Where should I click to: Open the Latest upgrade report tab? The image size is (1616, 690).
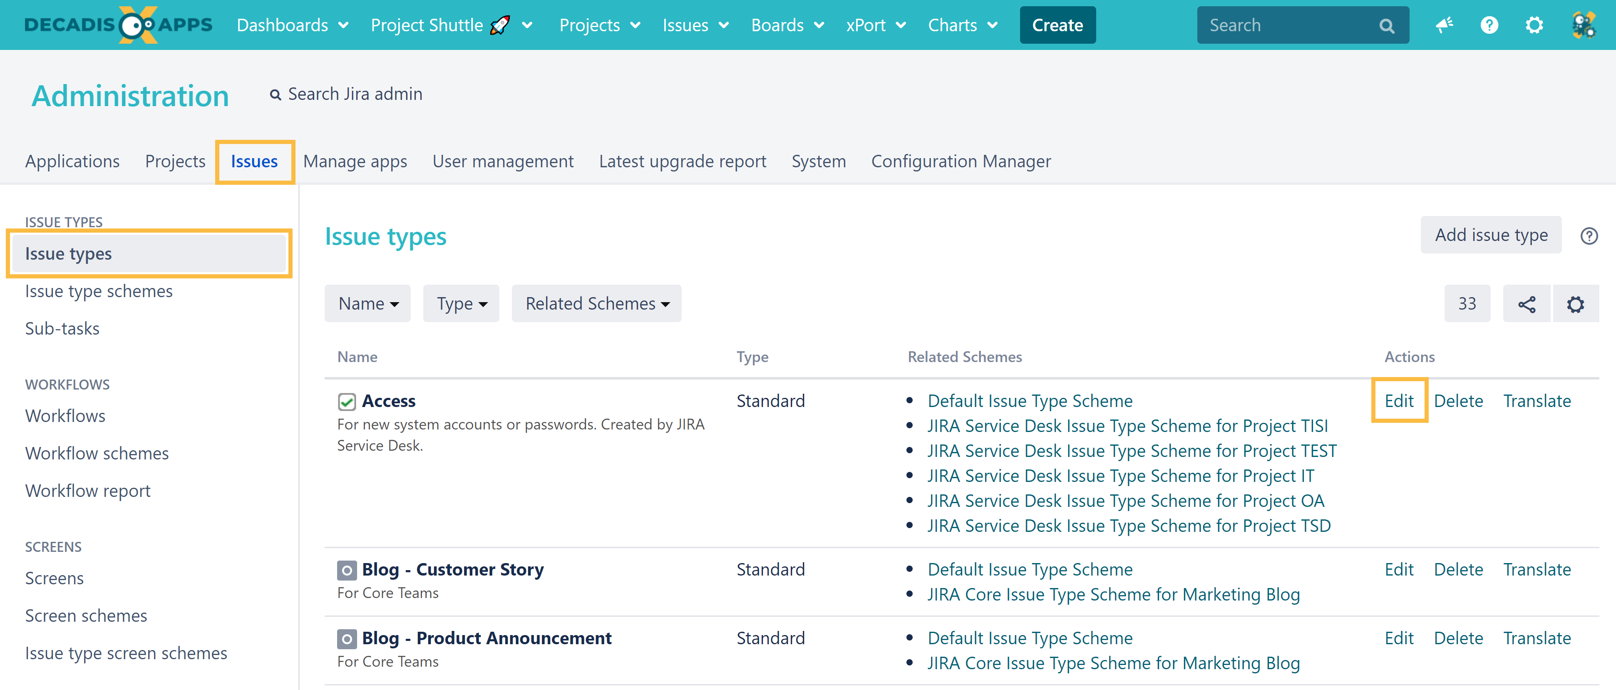coord(683,162)
